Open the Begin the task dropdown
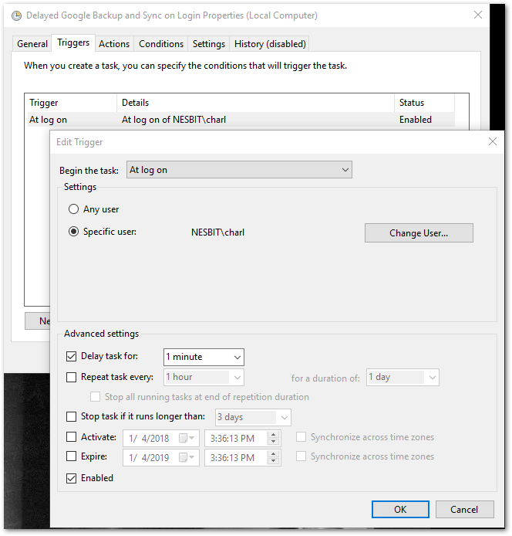Screen dimensions: 512x536 239,170
